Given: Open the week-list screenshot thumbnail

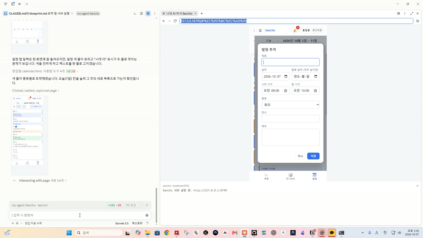Looking at the screenshot, I should tap(30, 135).
